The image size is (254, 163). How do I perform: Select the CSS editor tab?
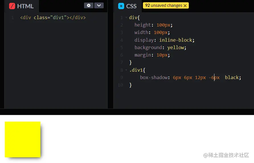128,6
